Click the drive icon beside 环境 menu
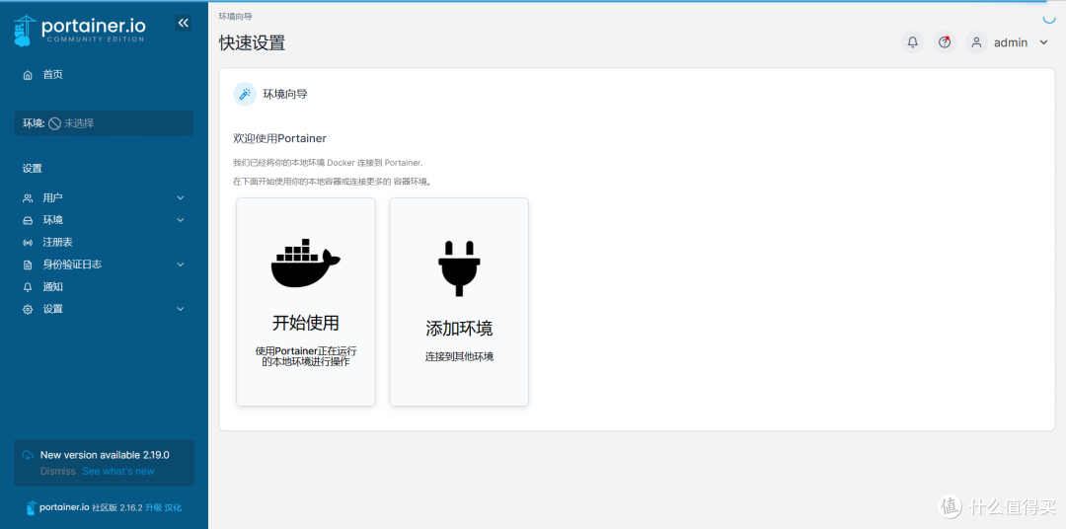The width and height of the screenshot is (1066, 529). pos(28,220)
